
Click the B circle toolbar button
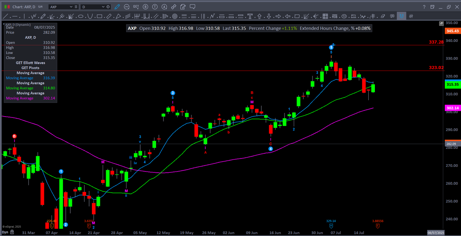(x=145, y=7)
